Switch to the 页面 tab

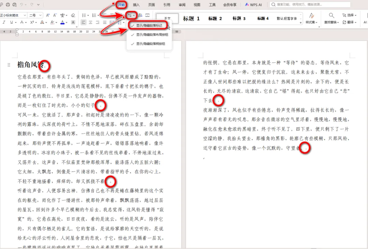(x=151, y=5)
